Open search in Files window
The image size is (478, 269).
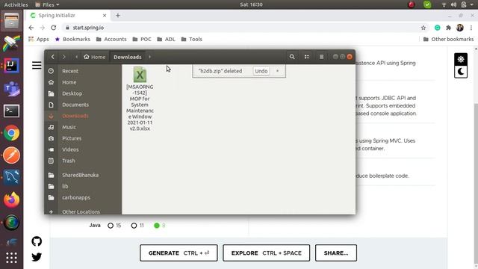click(292, 57)
